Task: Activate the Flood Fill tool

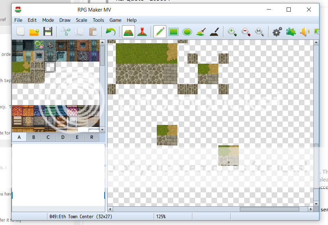Action: 201,32
